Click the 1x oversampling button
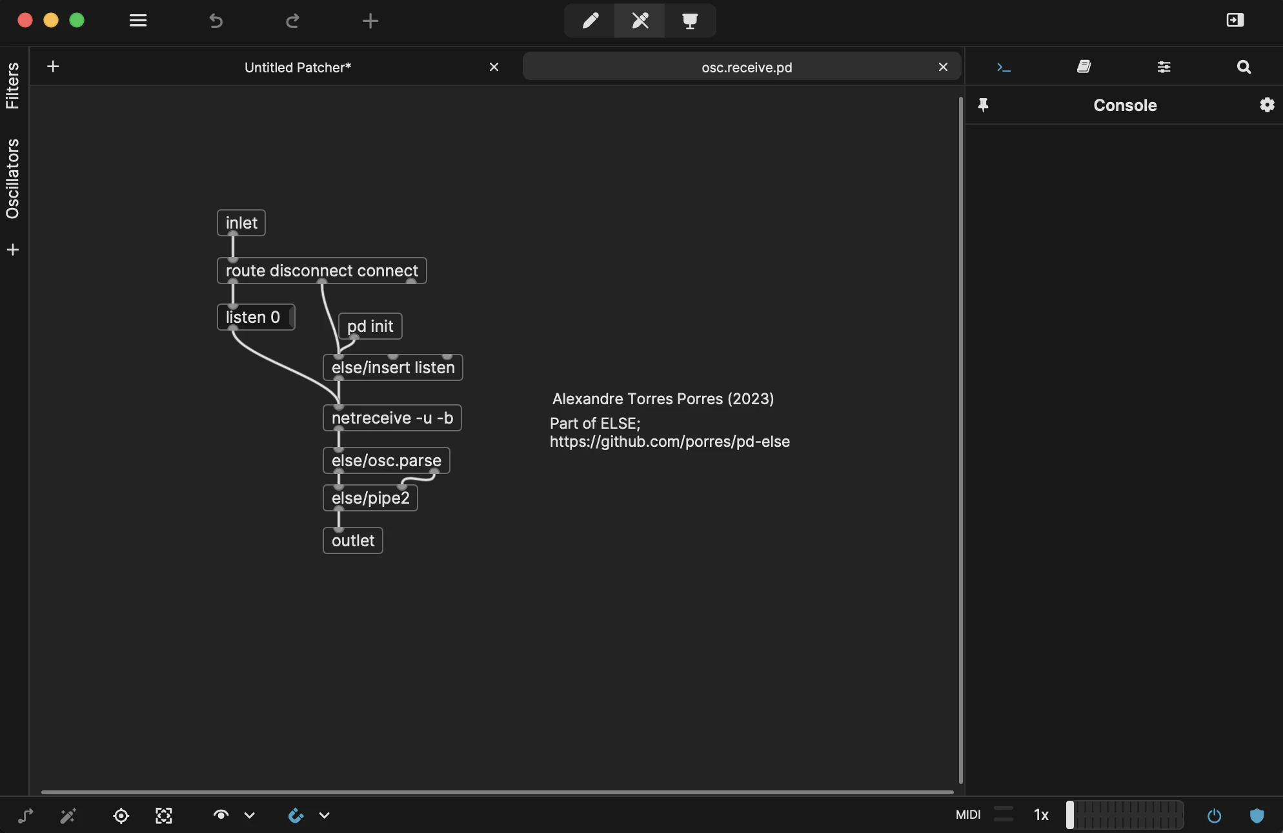 point(1041,815)
